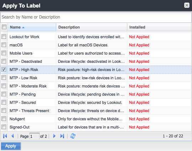Check the macOS label checkbox
The image size is (192, 151).
click(x=4, y=45)
